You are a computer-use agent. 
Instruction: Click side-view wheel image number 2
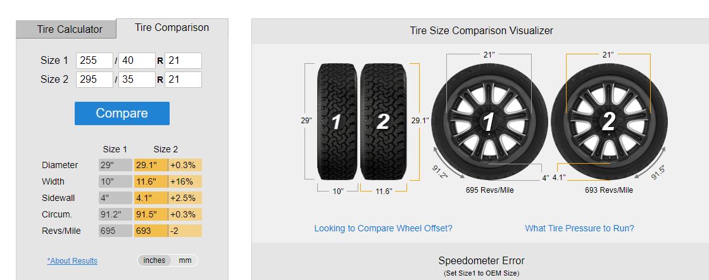[608, 121]
